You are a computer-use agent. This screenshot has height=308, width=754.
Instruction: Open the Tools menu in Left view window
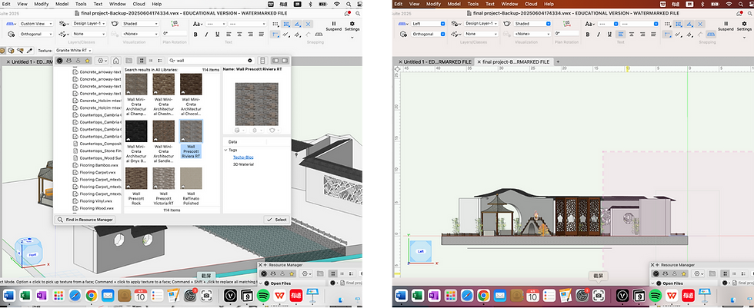(474, 4)
